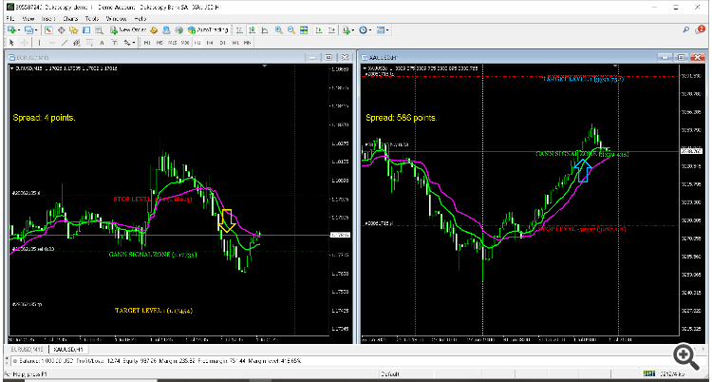This screenshot has height=382, width=712.
Task: Open the Help menu
Action: click(141, 19)
